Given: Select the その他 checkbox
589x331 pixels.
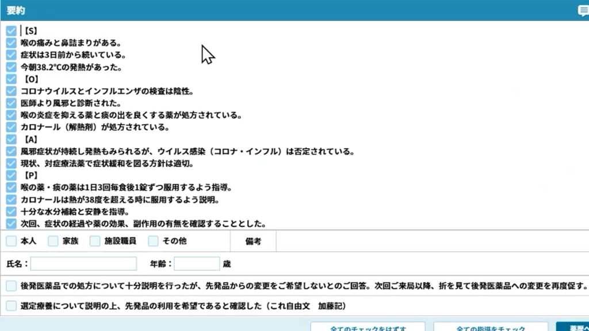Looking at the screenshot, I should 154,241.
